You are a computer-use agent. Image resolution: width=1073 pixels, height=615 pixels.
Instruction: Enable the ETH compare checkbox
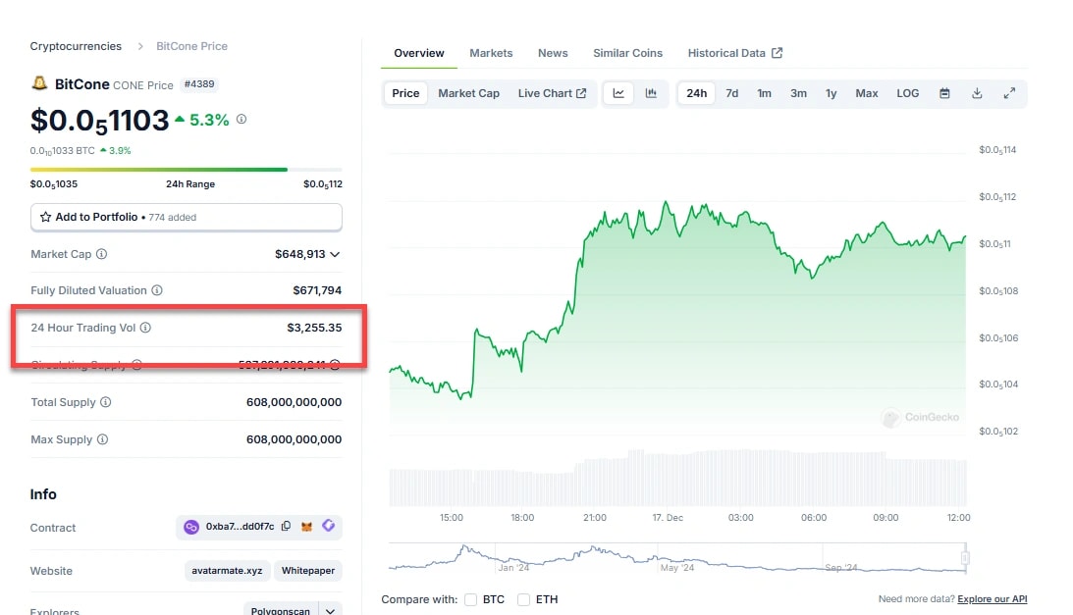524,599
